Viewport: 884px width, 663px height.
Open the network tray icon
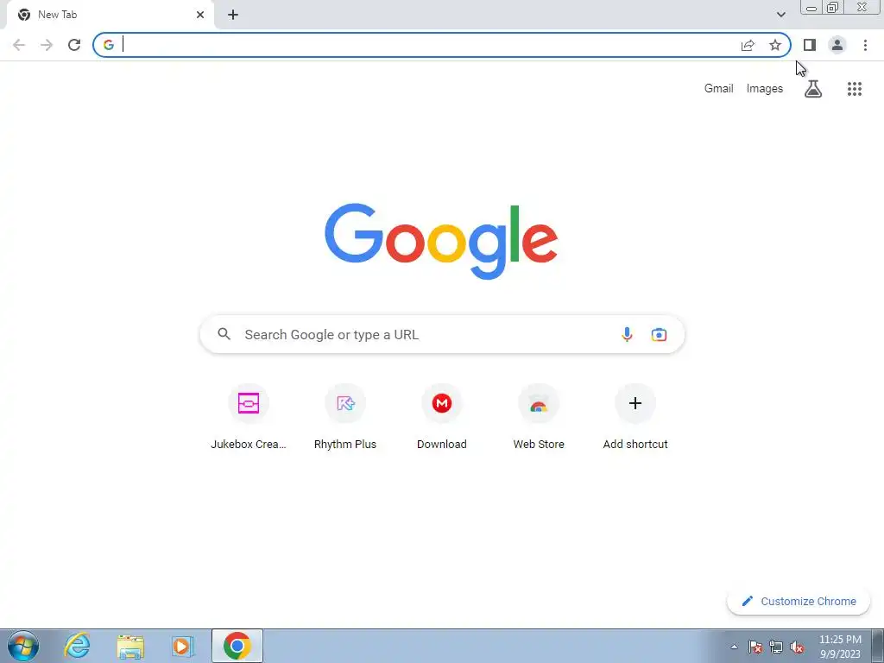click(x=776, y=647)
